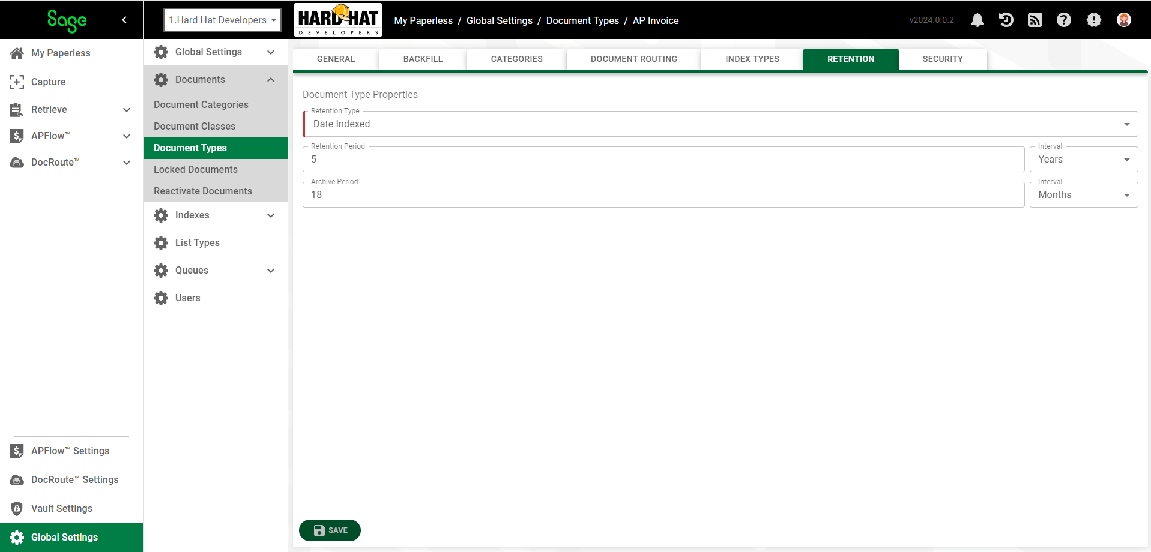
Task: Switch to the Categories tab
Action: click(x=516, y=59)
